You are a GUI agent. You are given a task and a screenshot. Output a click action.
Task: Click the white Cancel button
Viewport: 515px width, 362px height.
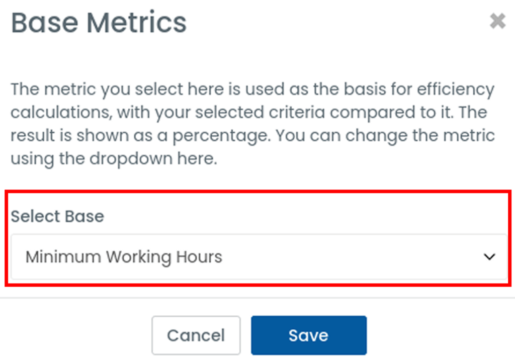(x=196, y=335)
